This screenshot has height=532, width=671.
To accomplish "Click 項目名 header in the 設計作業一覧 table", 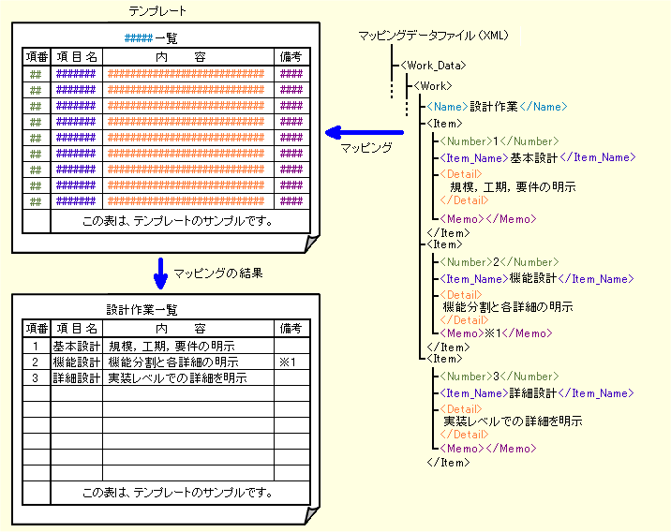I will click(77, 329).
